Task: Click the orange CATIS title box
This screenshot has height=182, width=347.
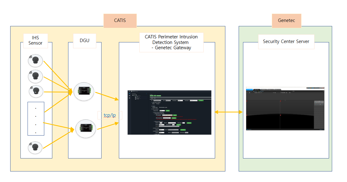Action: (x=120, y=21)
